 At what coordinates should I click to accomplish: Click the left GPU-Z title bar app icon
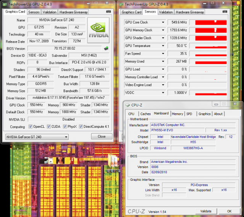point(5,4)
